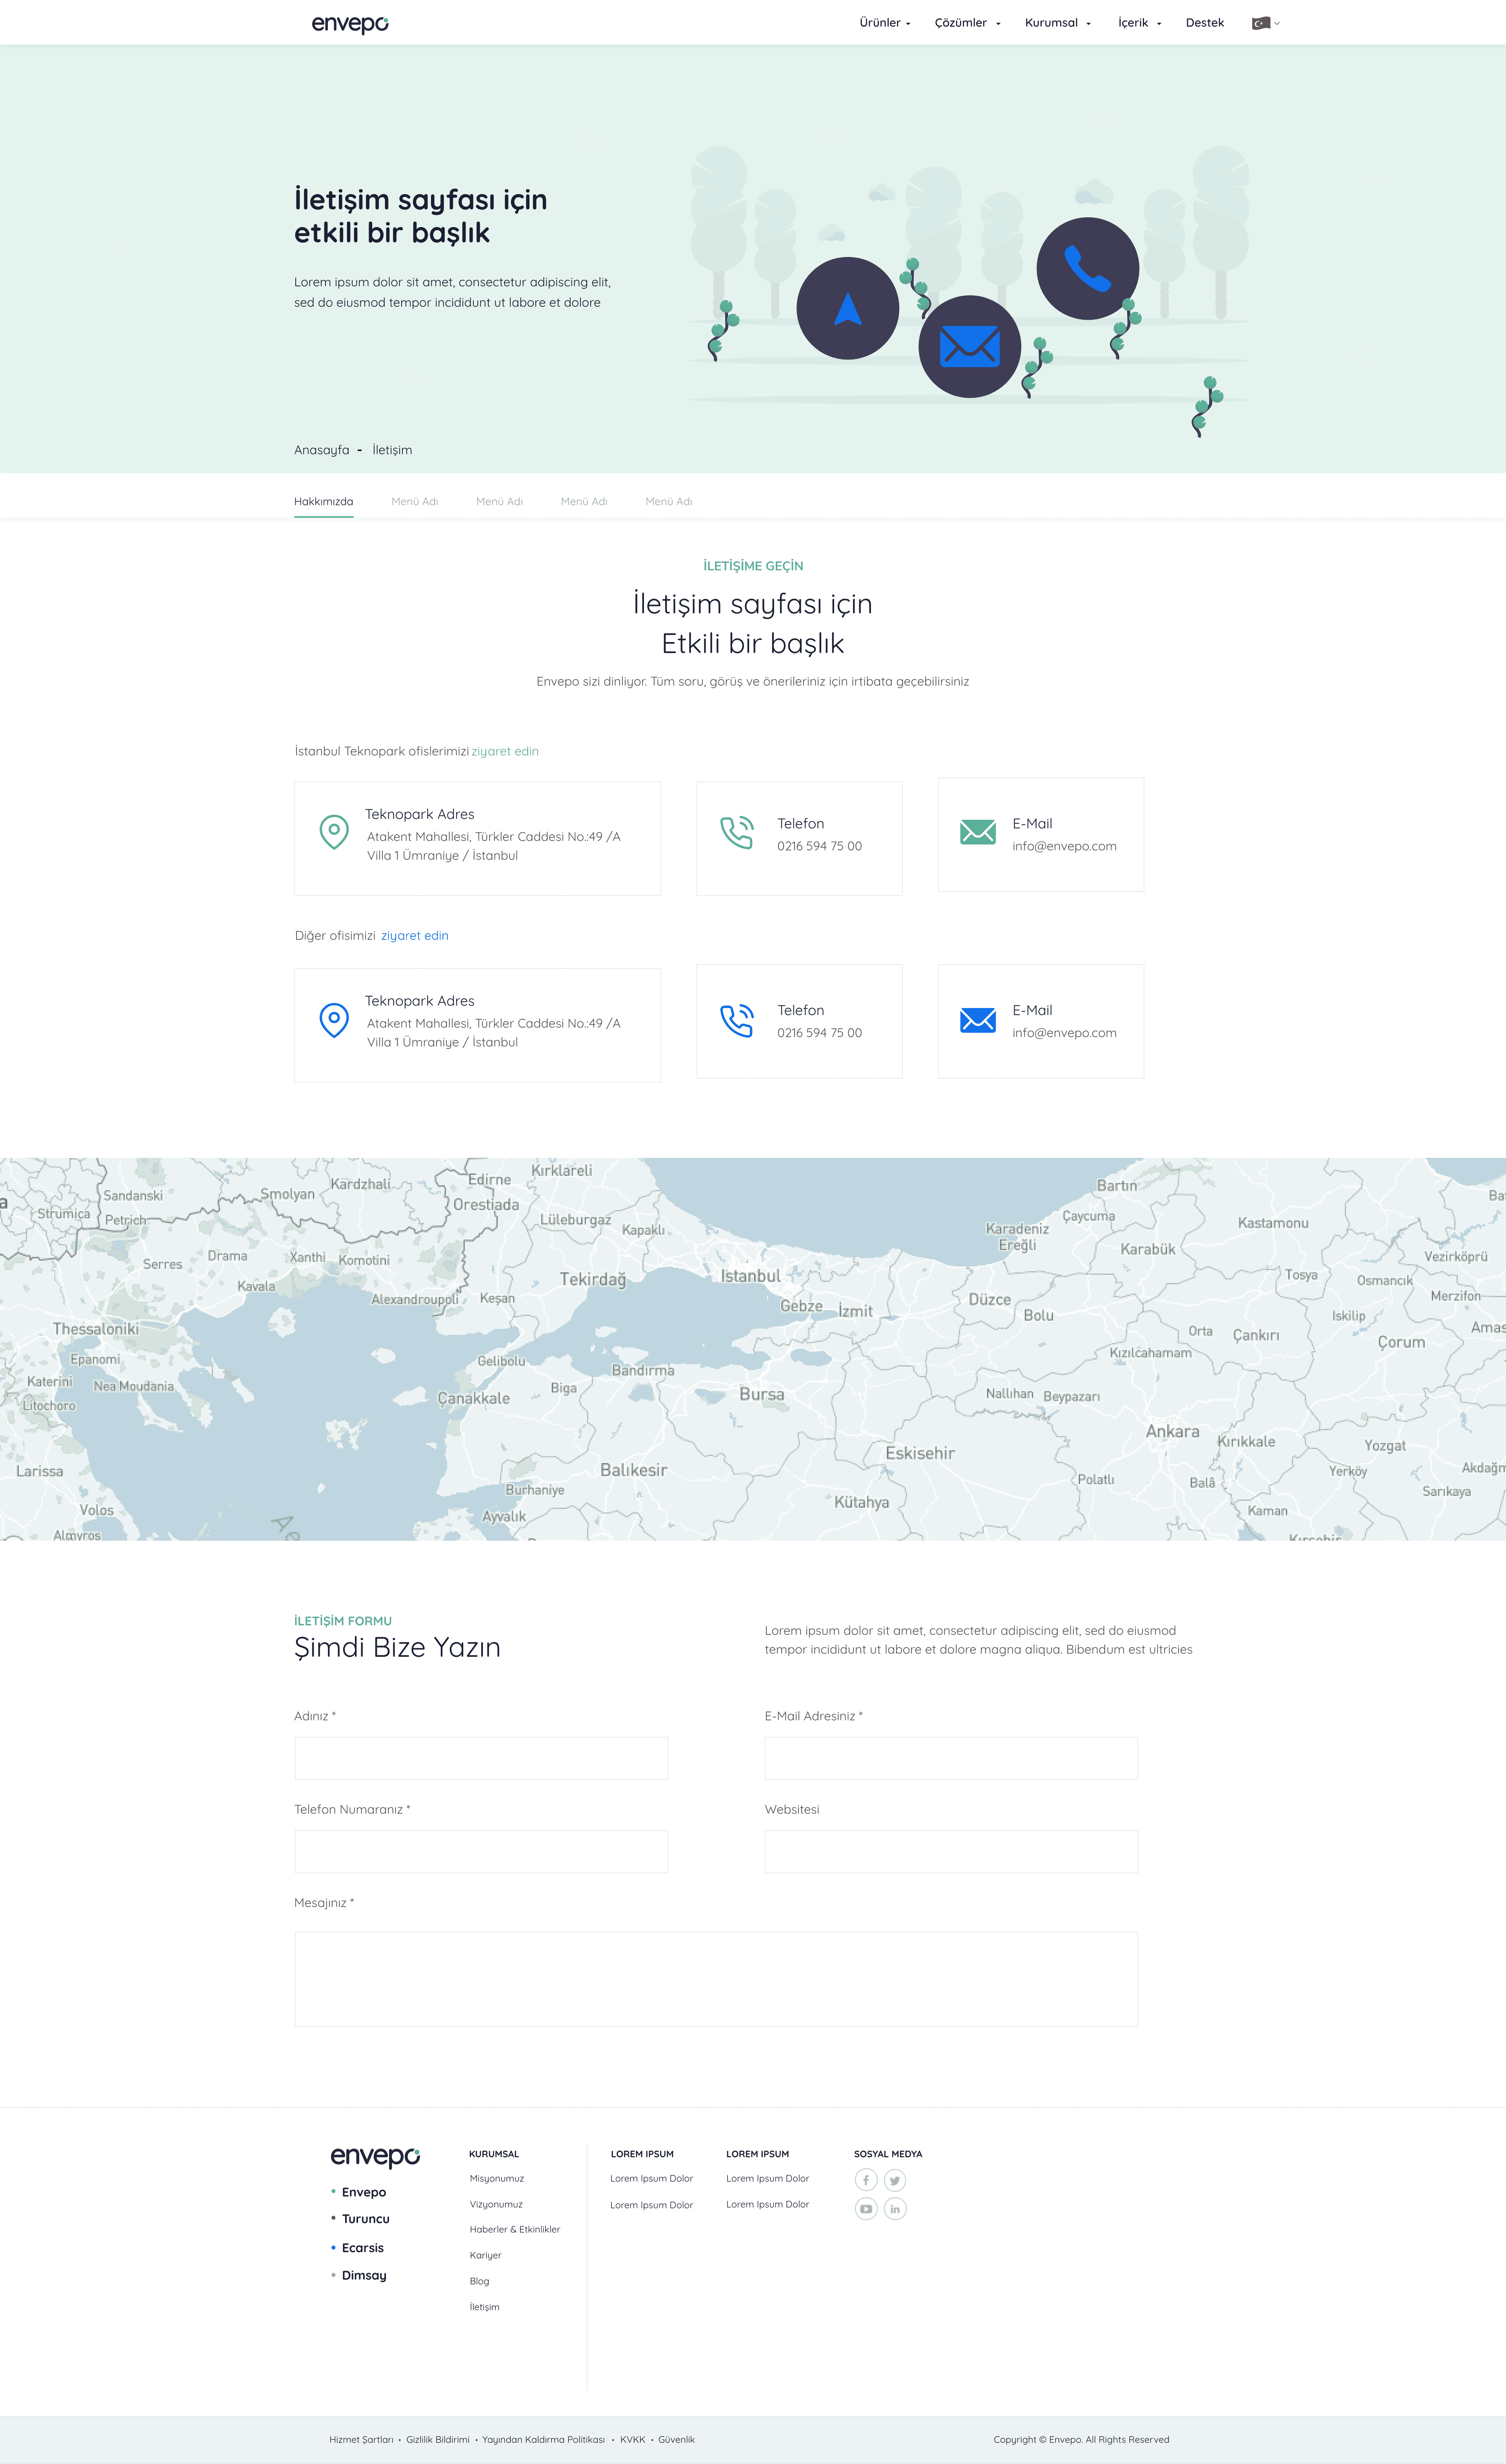Open Yayından Kaldırma Politikası link
This screenshot has width=1506, height=2464.
point(543,2440)
